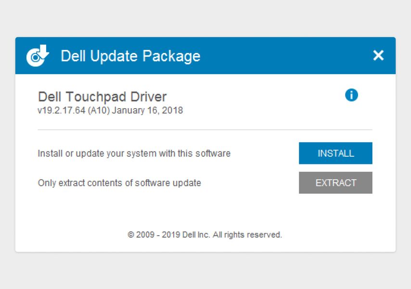This screenshot has height=289, width=411.
Task: Click the Install or update your system text
Action: point(134,153)
